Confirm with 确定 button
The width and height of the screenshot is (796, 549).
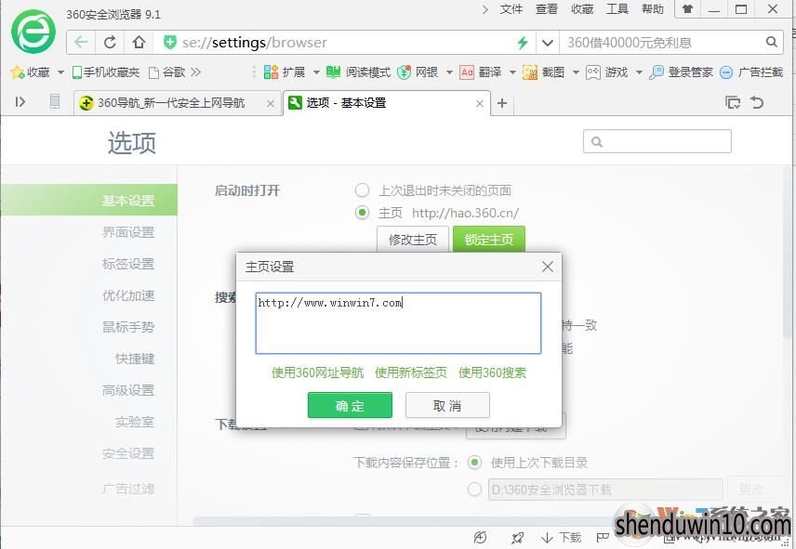(350, 405)
